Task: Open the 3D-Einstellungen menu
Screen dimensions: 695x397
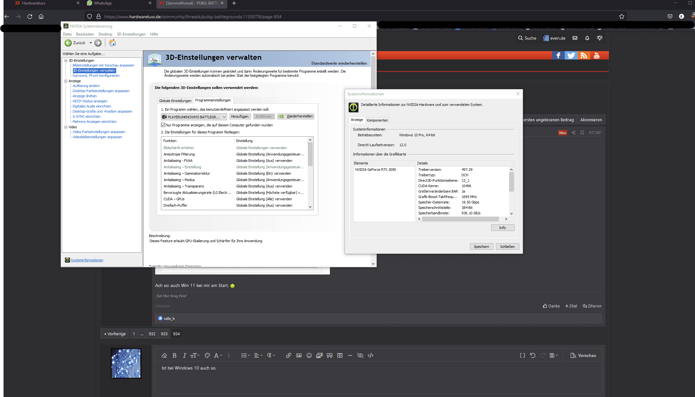Action: (131, 34)
